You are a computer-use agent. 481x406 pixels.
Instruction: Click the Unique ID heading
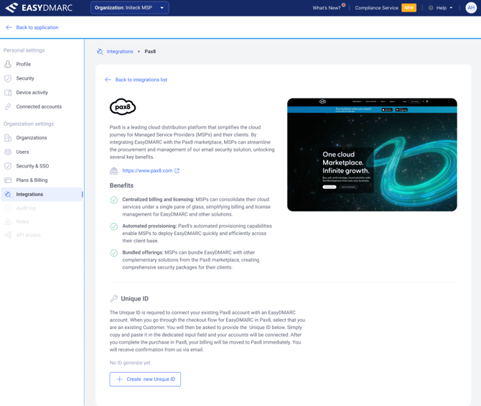[x=135, y=298]
